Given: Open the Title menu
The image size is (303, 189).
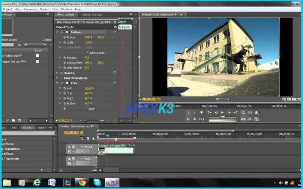Looking at the screenshot, I should (55, 9).
